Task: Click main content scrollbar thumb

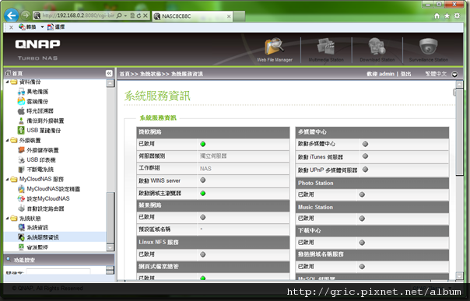Action: [x=459, y=131]
